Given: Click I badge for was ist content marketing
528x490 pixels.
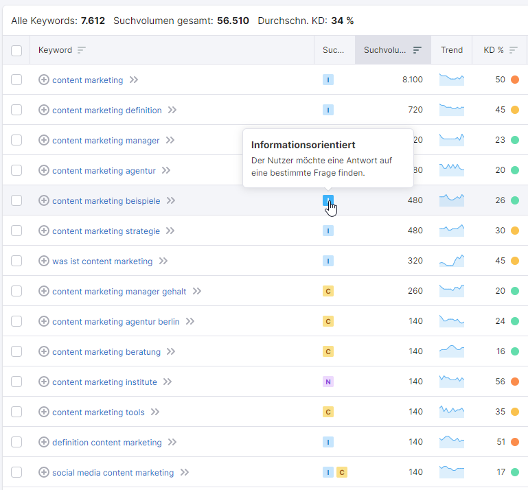Looking at the screenshot, I should coord(328,261).
